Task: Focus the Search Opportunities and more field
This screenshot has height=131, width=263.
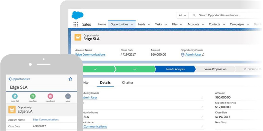Action: 226,15
